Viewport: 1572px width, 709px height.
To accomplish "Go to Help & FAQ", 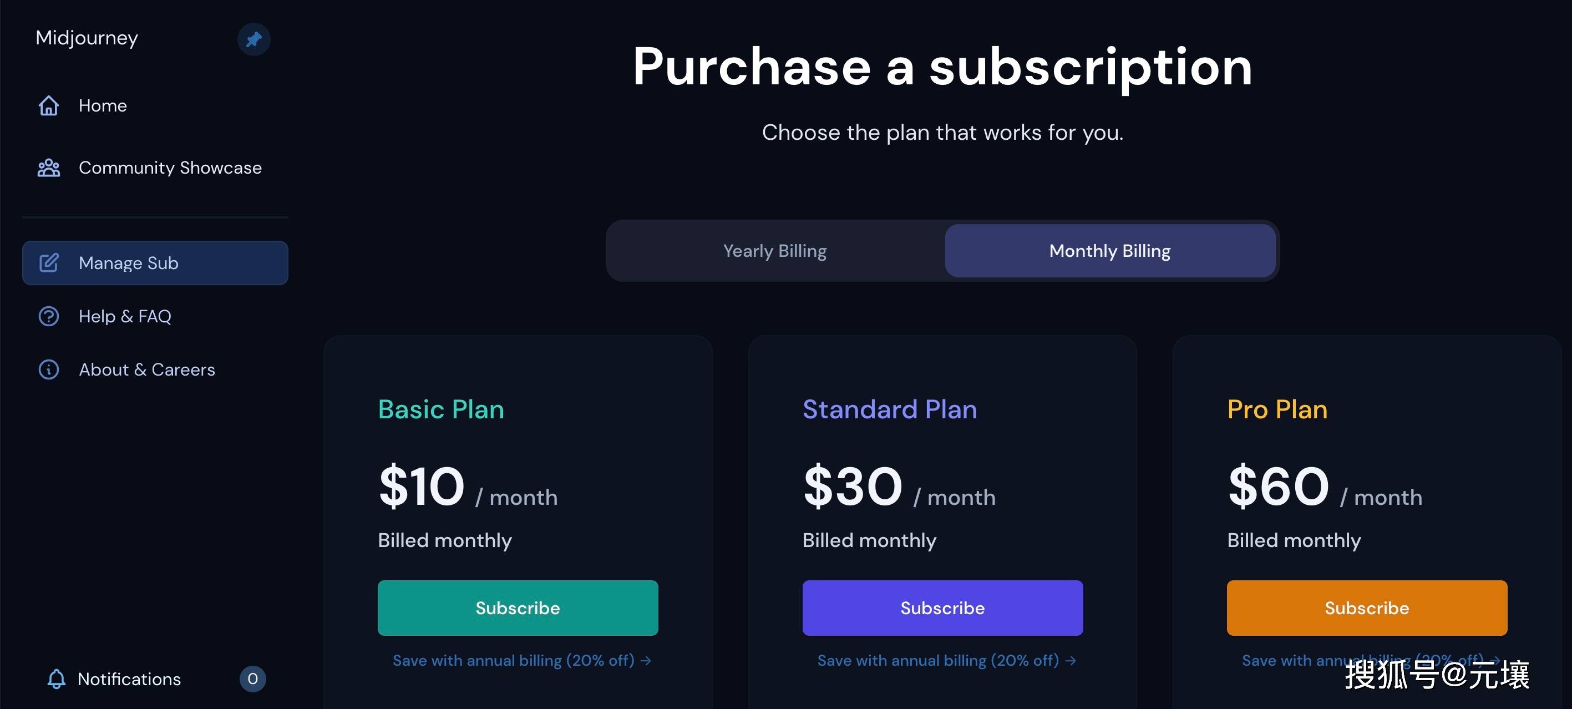I will 125,316.
